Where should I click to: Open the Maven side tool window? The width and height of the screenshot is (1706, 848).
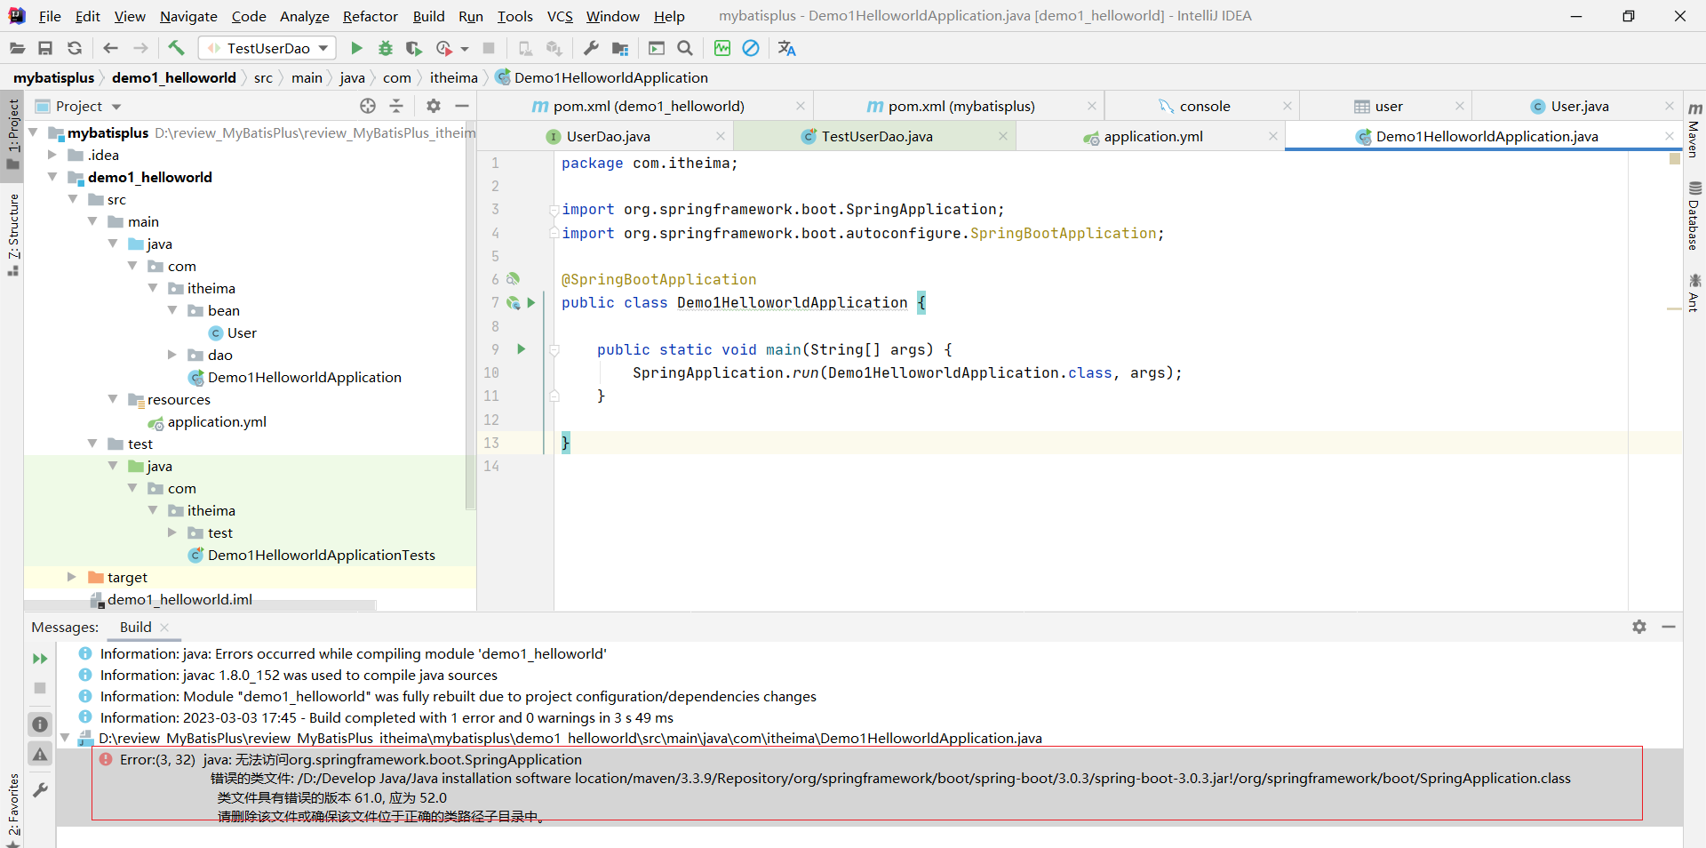pos(1694,131)
